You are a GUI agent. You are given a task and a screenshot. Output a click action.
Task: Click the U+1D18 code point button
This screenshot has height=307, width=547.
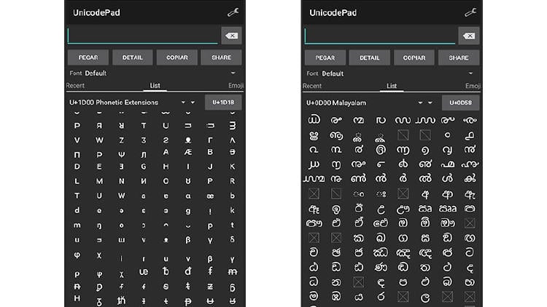point(223,103)
